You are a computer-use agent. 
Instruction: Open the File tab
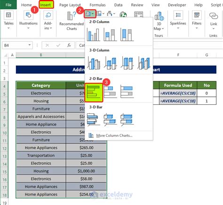pyautogui.click(x=8, y=5)
